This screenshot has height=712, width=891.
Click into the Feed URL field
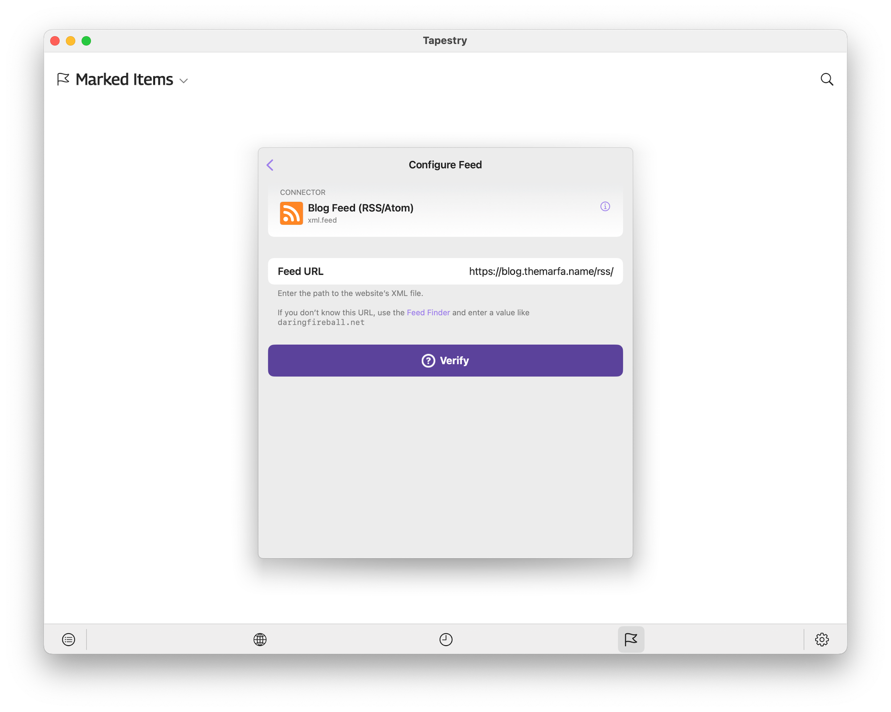click(541, 271)
